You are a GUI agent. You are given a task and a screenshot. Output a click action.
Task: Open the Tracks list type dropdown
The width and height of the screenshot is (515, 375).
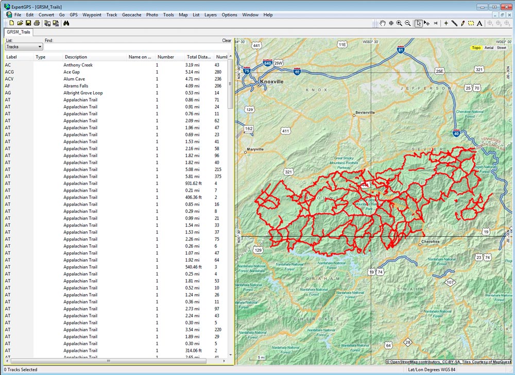[24, 47]
